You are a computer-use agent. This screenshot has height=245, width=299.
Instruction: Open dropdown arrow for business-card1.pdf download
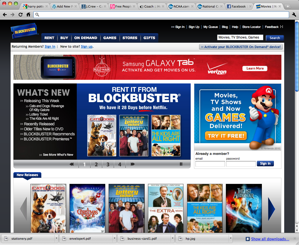click(x=172, y=238)
